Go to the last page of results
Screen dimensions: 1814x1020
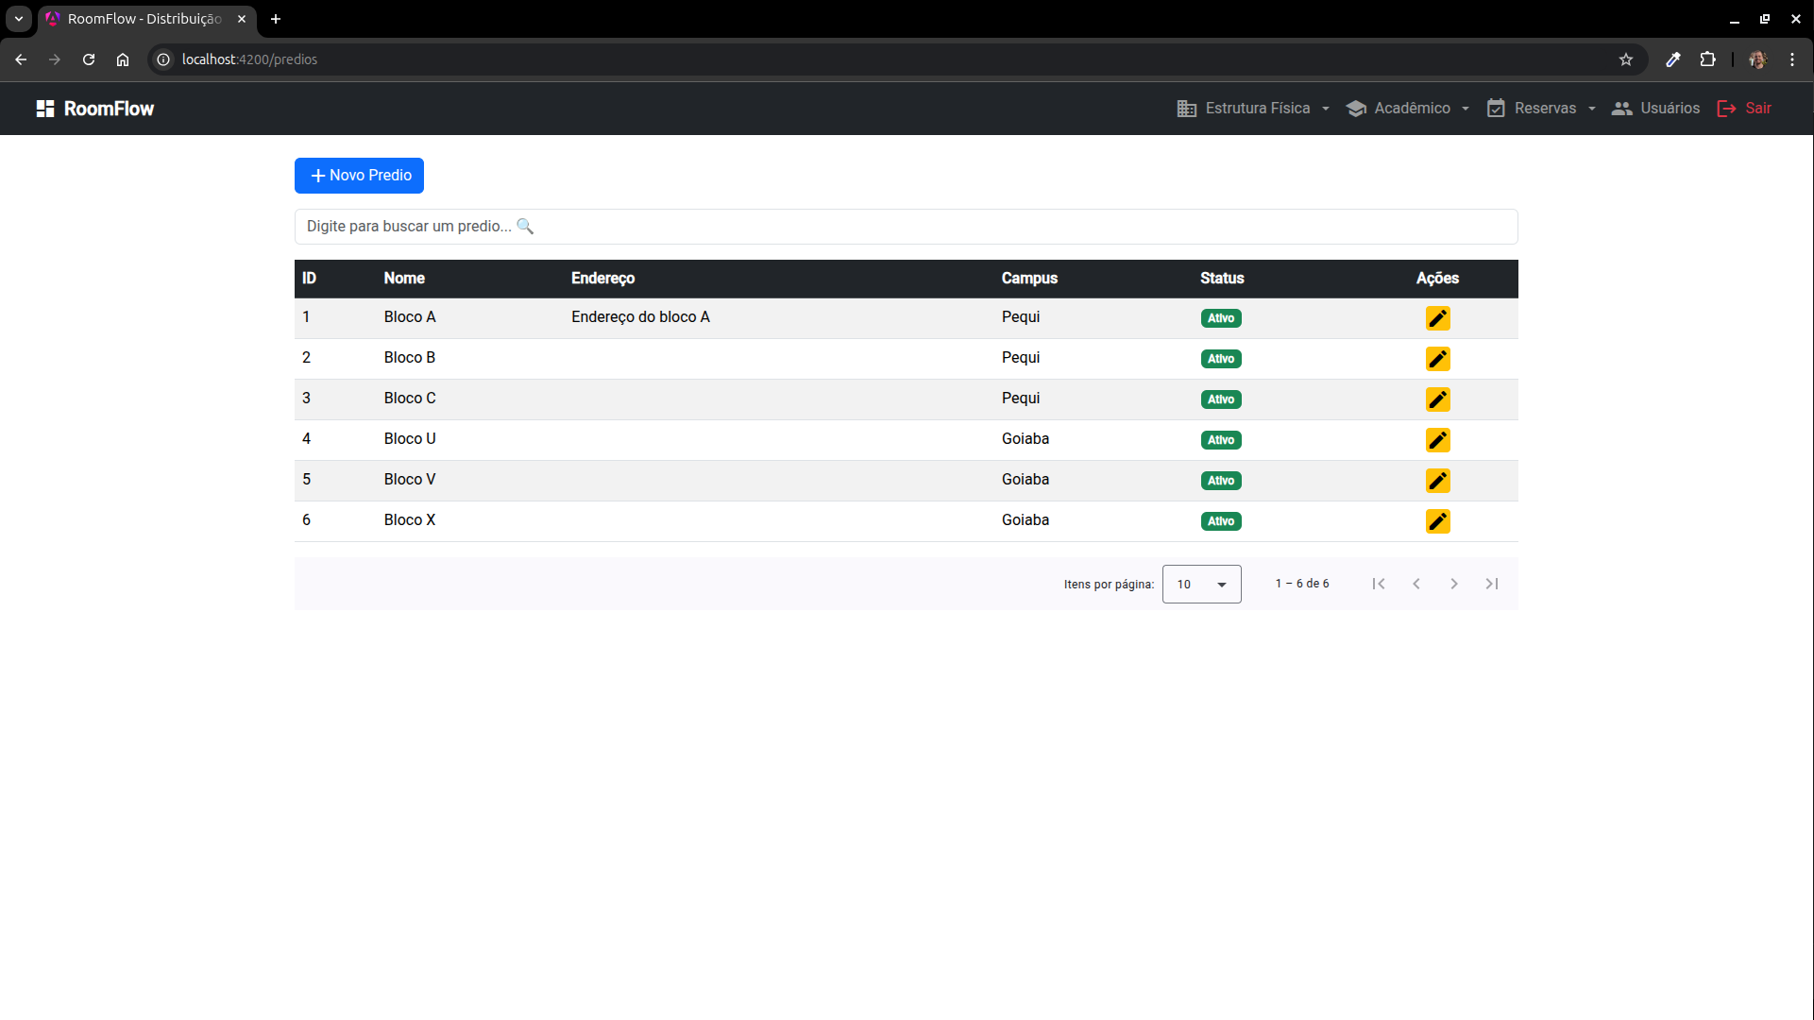[1491, 584]
